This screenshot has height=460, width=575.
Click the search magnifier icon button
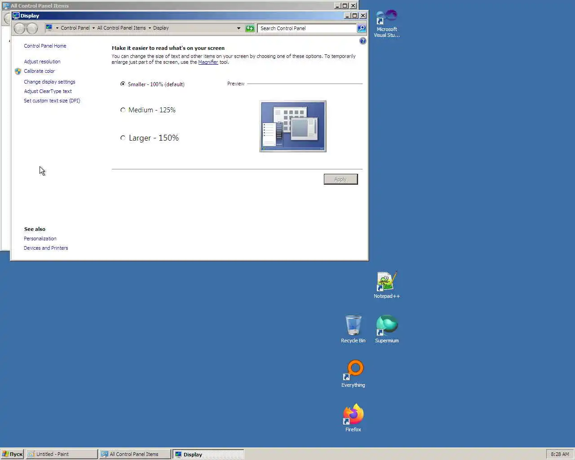click(362, 28)
